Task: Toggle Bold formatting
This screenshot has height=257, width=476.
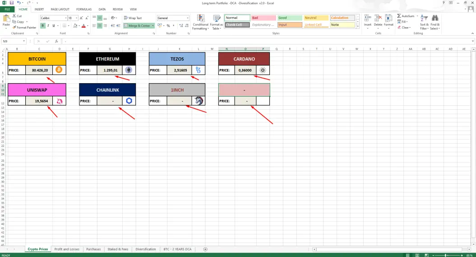Action: (x=42, y=26)
